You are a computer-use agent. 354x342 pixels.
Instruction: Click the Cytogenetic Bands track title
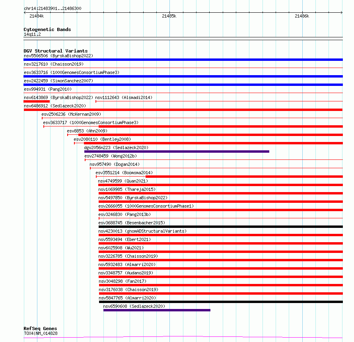[x=47, y=29]
